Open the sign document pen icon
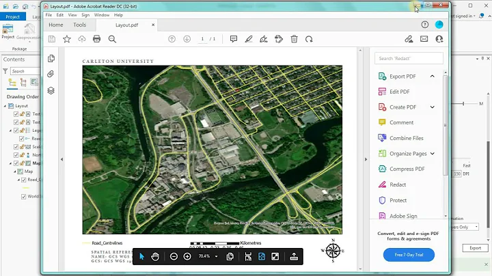 click(264, 39)
